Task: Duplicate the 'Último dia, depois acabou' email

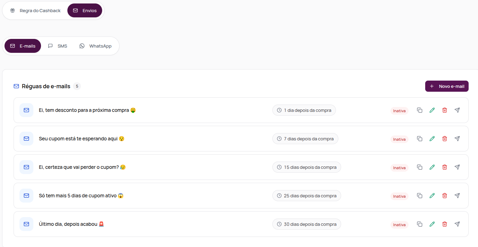Action: pyautogui.click(x=420, y=224)
